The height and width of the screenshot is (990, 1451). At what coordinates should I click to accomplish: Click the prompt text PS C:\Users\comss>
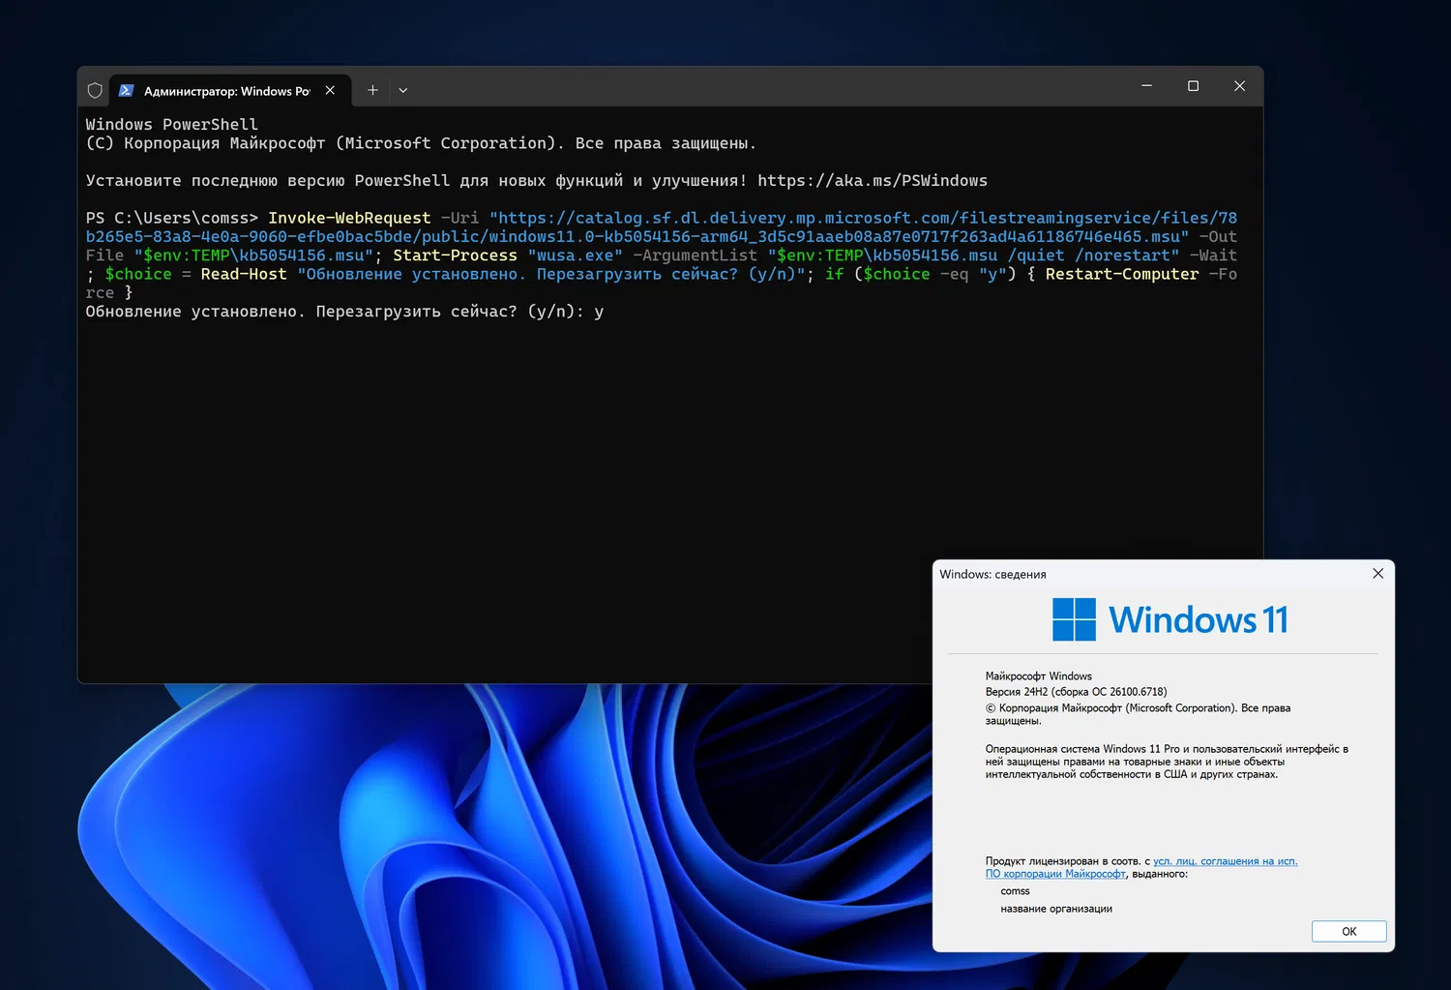[x=172, y=218]
